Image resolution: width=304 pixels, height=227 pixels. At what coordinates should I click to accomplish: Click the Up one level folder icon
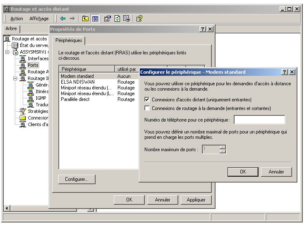[85, 19]
